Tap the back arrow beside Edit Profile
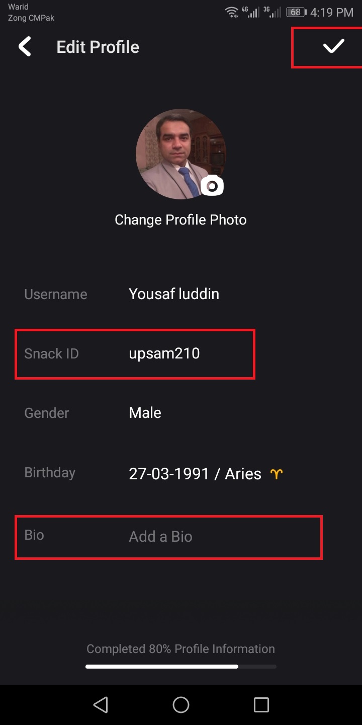Screen dimensions: 362x725 point(25,47)
